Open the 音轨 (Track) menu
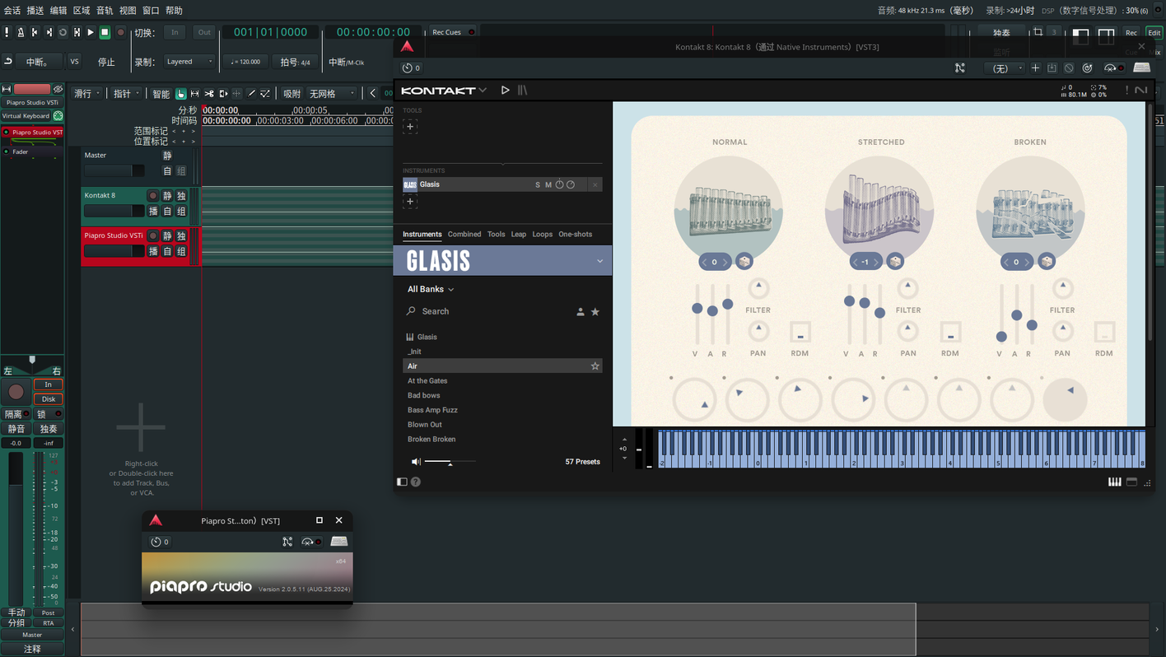This screenshot has width=1166, height=657. tap(105, 11)
